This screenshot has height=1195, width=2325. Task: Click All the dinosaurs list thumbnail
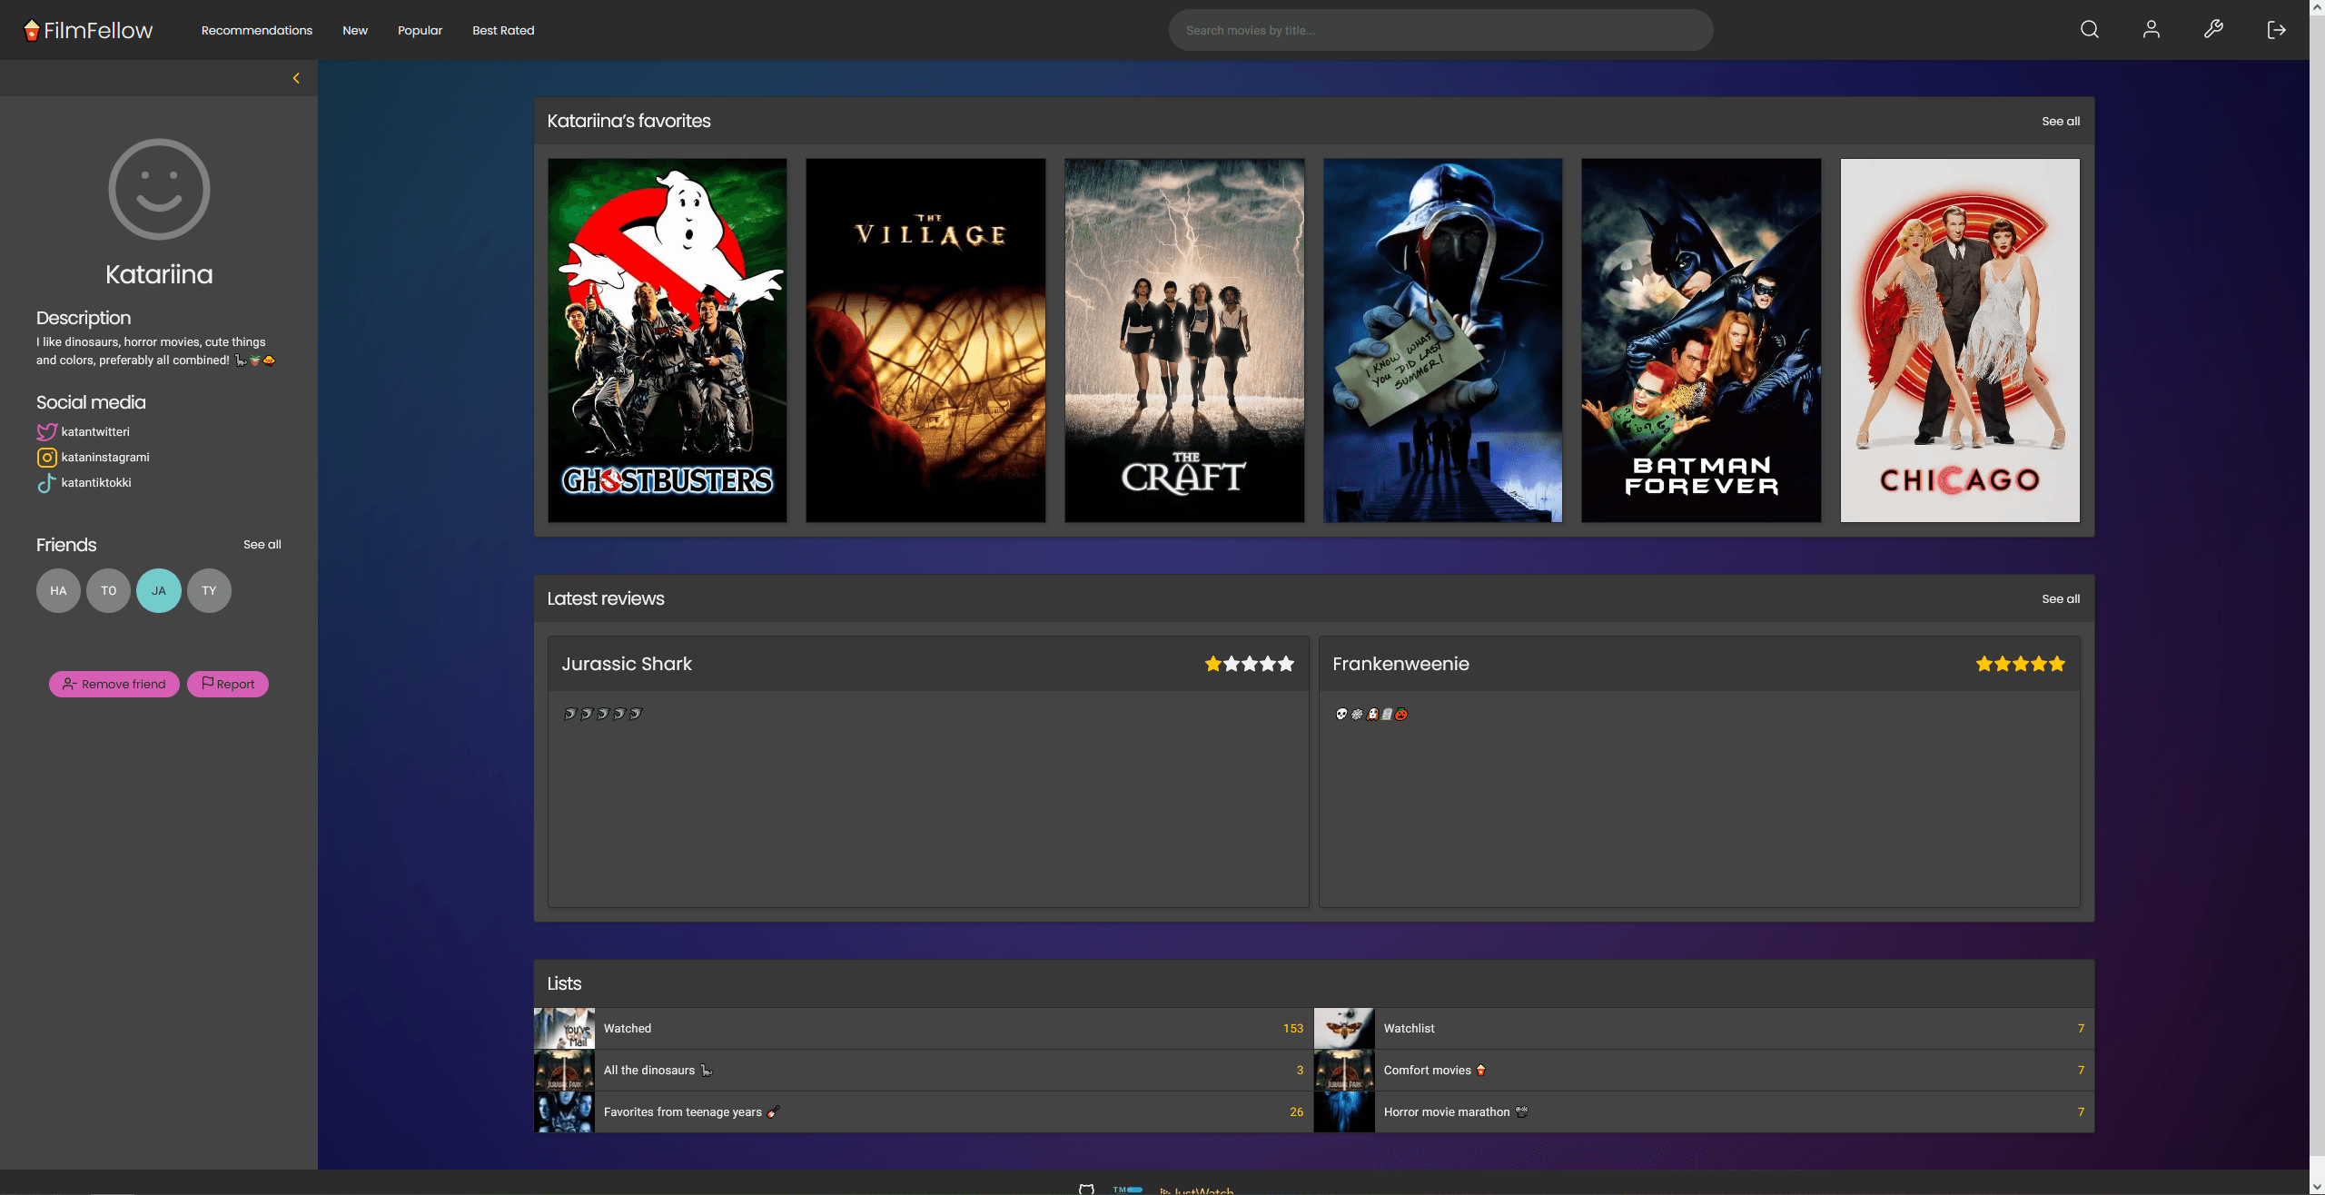coord(564,1070)
